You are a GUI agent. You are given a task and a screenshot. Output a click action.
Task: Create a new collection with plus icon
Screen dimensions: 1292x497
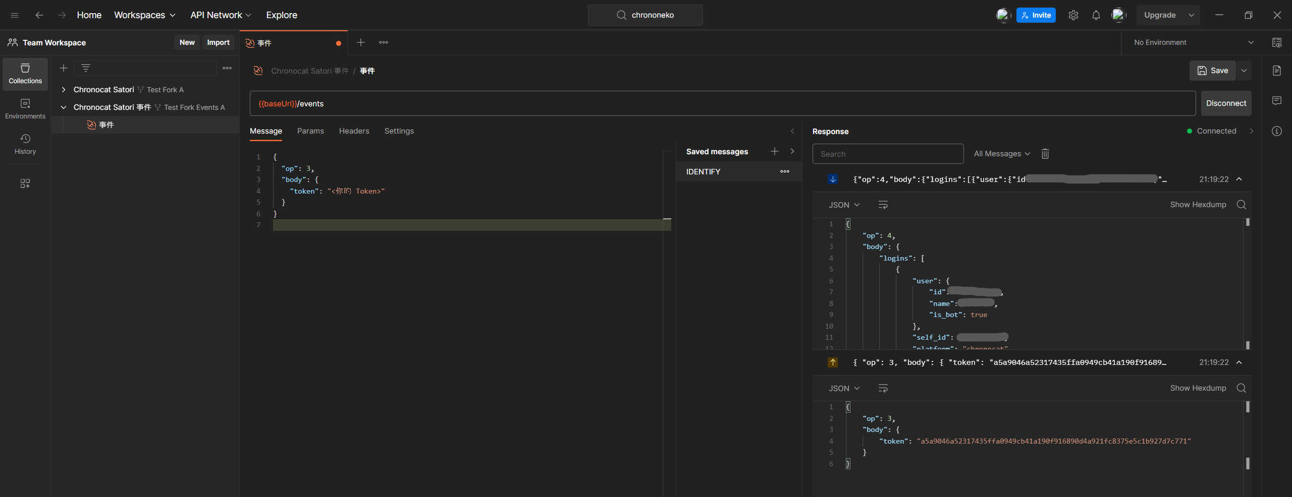[x=64, y=68]
